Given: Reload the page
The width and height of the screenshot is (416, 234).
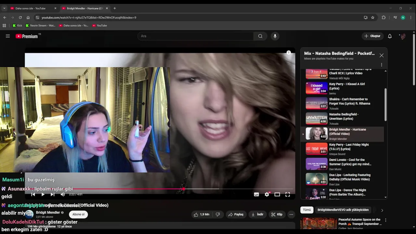Looking at the screenshot, I should click(x=20, y=18).
